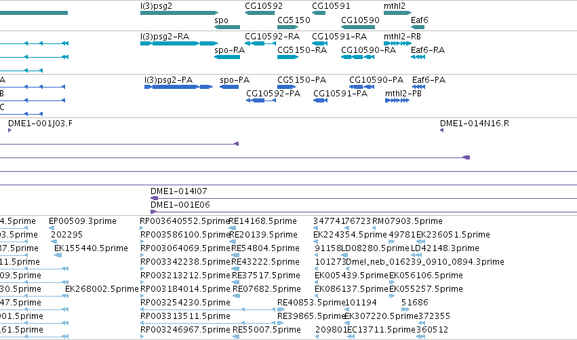577x340 pixels.
Task: Click transcript label CG10592-RA
Action: click(x=273, y=37)
